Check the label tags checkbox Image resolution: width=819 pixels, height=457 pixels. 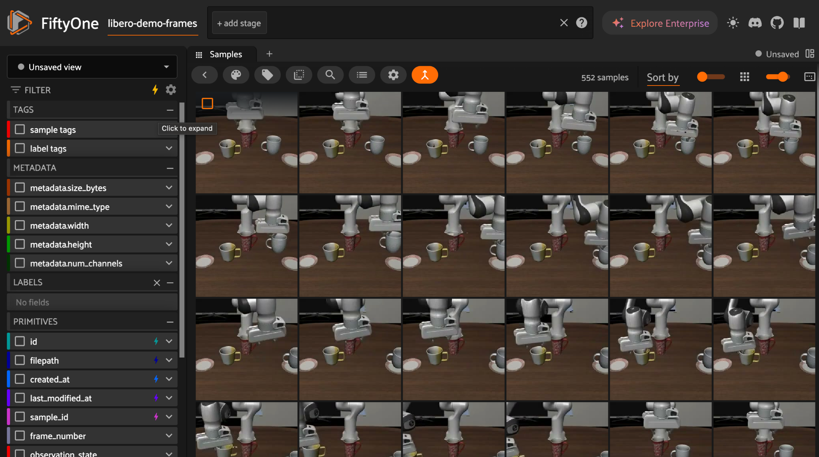(20, 148)
